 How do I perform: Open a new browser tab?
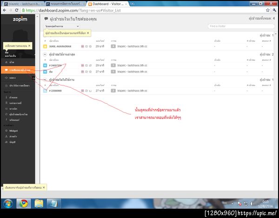pos(133,4)
